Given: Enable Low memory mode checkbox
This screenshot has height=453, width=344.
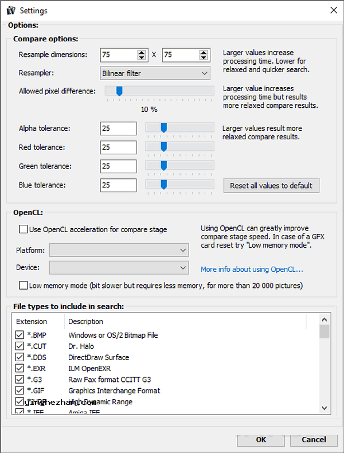Looking at the screenshot, I should (23, 286).
